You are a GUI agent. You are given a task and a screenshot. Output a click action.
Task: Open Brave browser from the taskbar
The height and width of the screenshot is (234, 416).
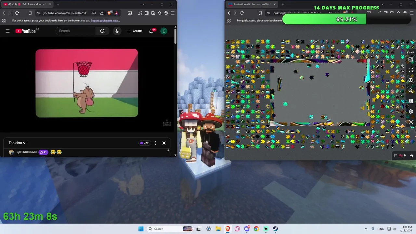click(x=227, y=229)
